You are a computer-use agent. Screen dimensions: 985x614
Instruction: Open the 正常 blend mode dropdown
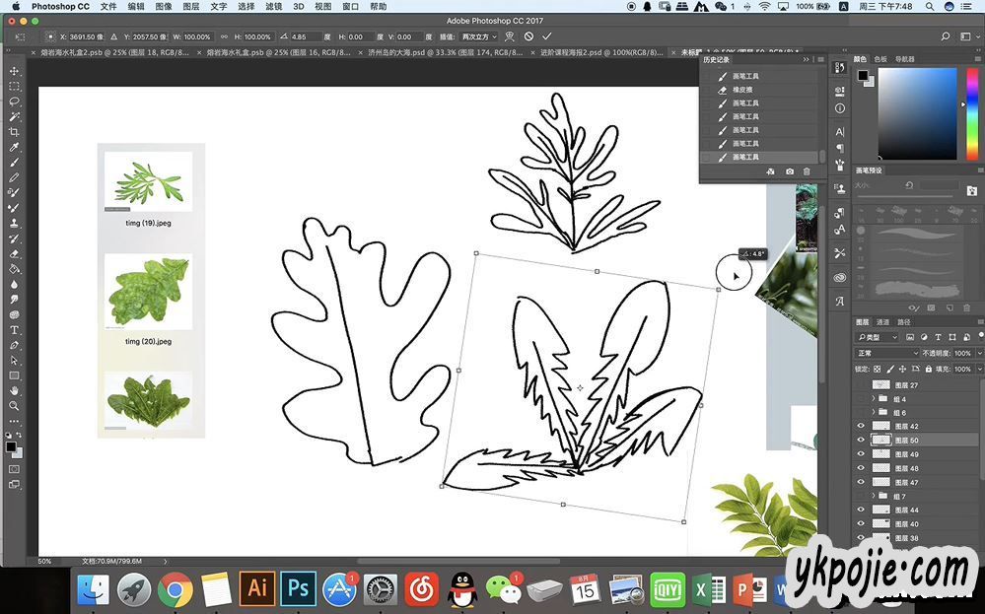coord(886,353)
